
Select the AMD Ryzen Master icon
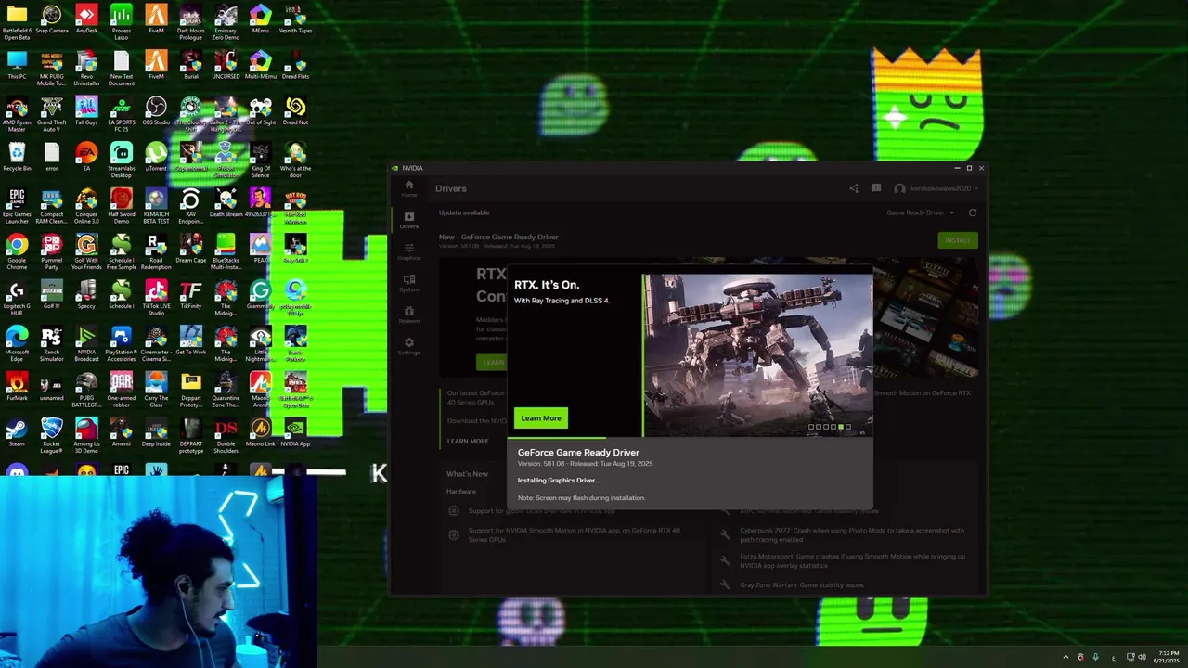[17, 115]
